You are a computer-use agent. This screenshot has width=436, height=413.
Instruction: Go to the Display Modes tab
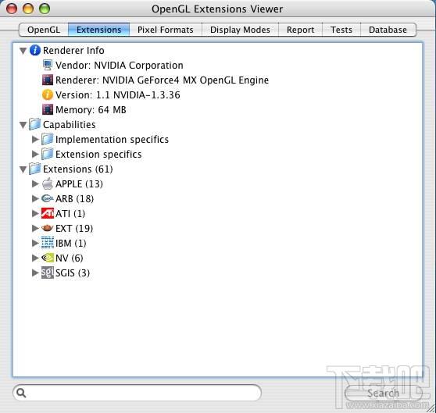(240, 30)
